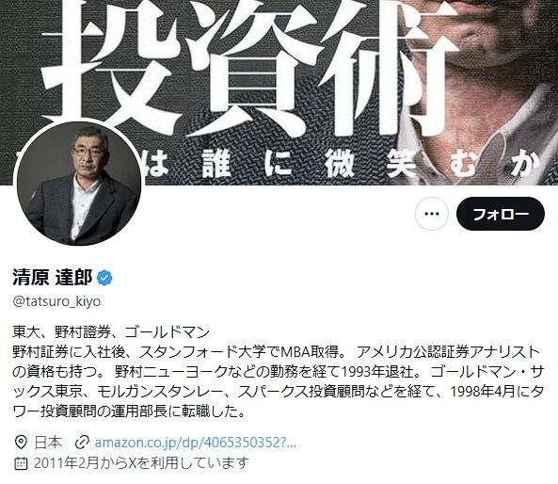This screenshot has height=484, width=558.
Task: Click the 日本 location text
Action: [x=48, y=443]
